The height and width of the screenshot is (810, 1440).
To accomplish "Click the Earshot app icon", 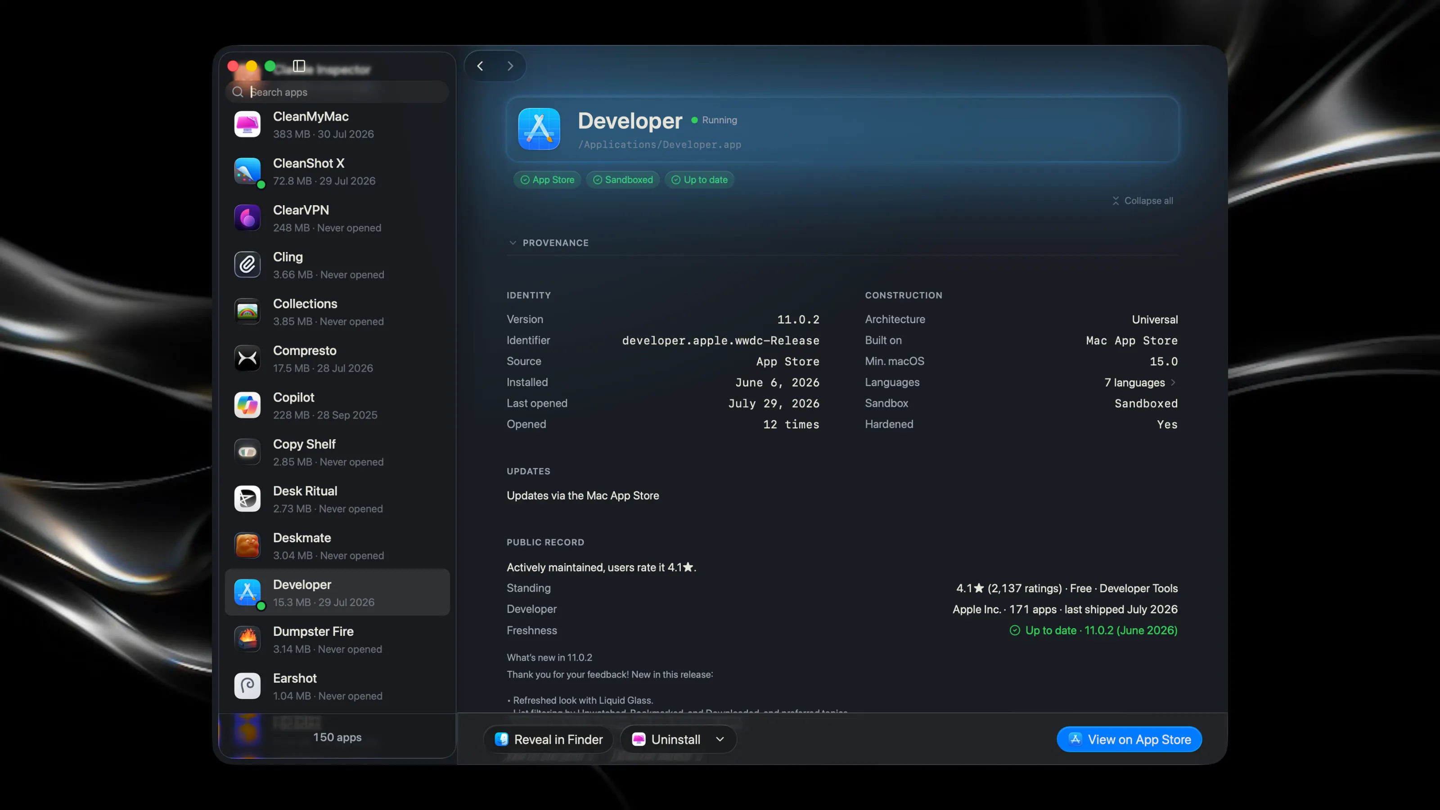I will [247, 686].
